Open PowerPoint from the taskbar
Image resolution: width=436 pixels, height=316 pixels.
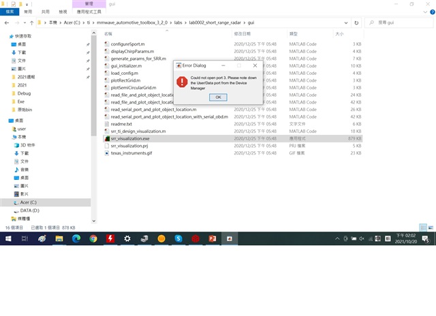[213, 238]
